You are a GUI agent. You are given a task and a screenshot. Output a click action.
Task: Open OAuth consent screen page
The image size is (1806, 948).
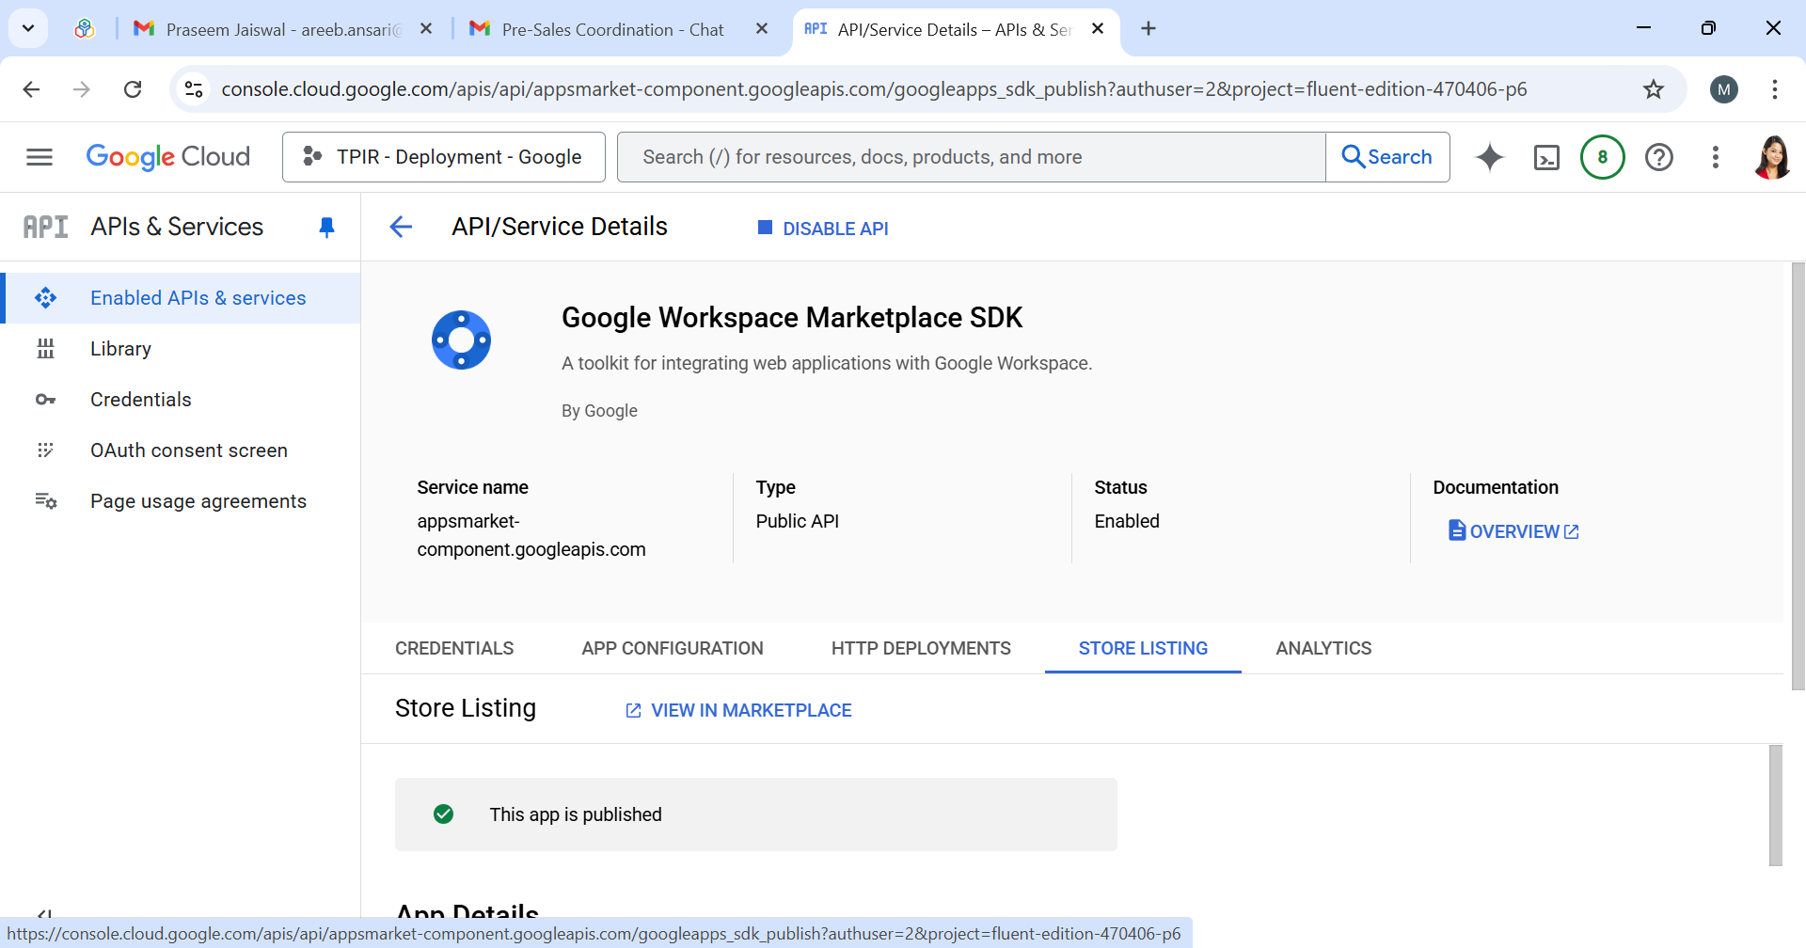pos(181,450)
